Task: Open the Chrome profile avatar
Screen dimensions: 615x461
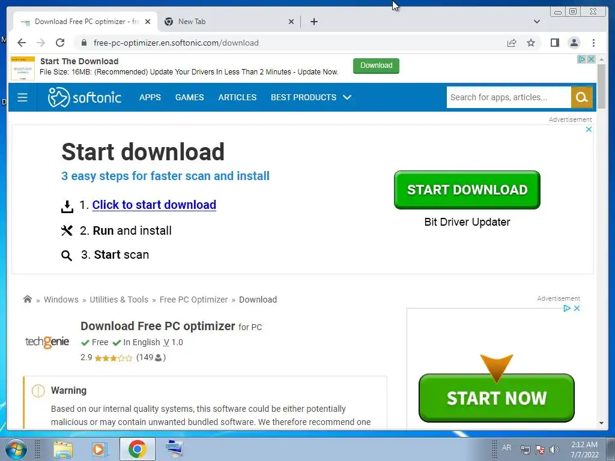Action: [574, 43]
